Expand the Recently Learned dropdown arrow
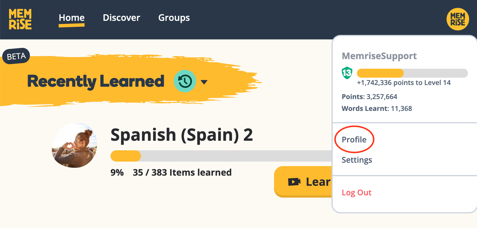The image size is (477, 228). pos(204,82)
